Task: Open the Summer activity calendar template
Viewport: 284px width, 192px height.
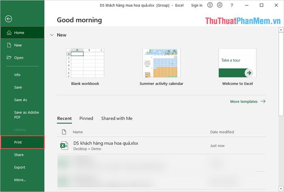Action: tap(161, 63)
